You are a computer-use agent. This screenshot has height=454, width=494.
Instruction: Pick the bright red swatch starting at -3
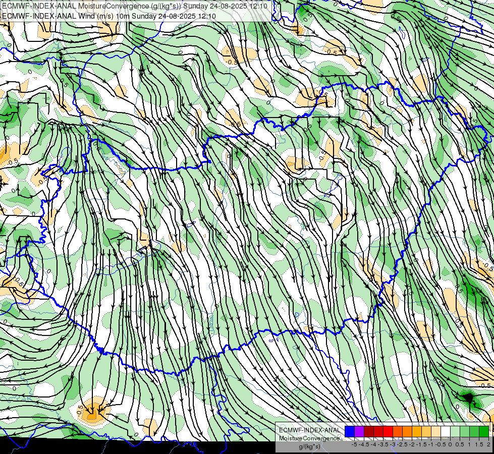click(388, 431)
